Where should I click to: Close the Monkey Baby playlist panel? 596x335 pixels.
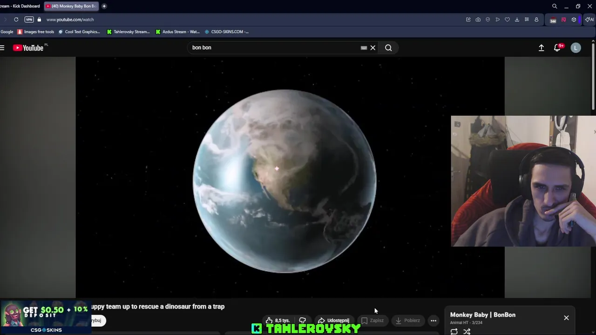[566, 318]
